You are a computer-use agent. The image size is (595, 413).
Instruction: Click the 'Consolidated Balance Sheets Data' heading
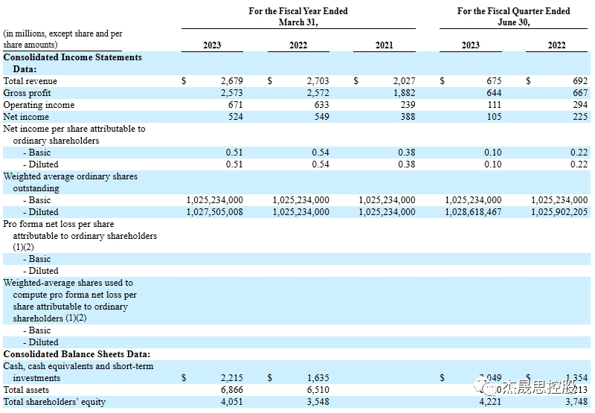(x=77, y=354)
